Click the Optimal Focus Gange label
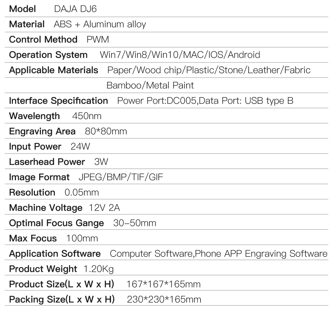 56,223
